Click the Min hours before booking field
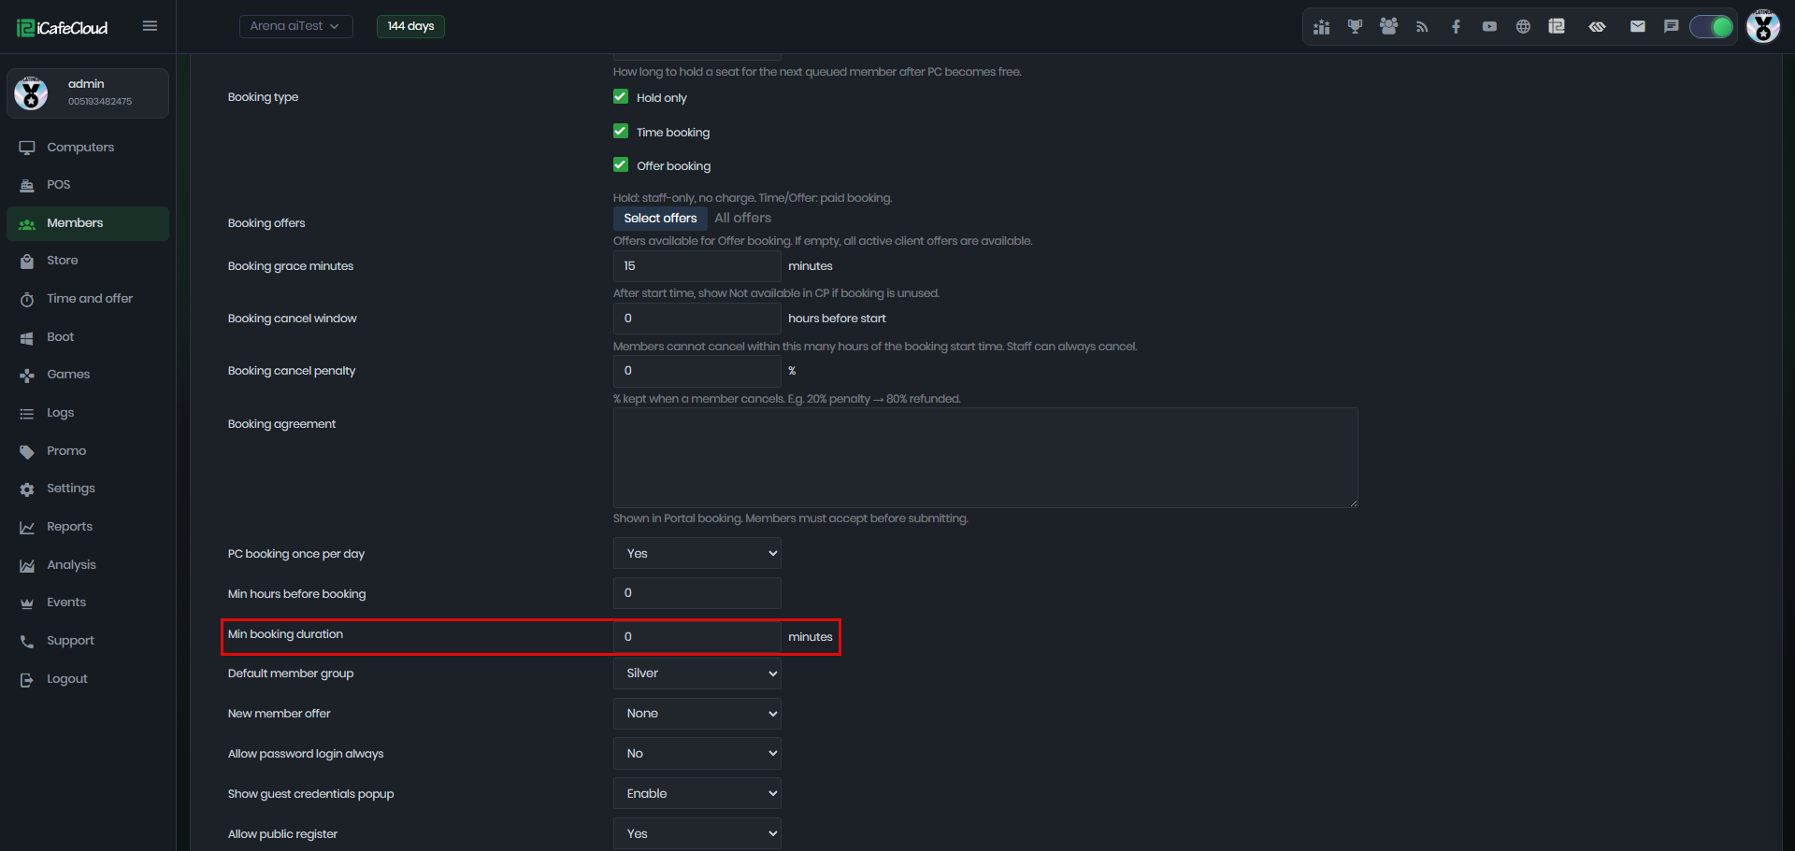This screenshot has width=1795, height=851. [x=697, y=593]
